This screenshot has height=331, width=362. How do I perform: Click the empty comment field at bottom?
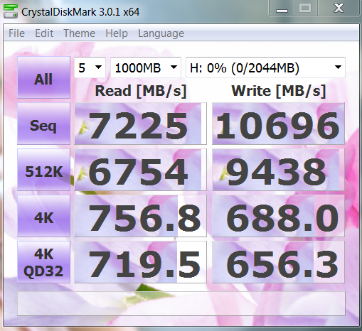[181, 303]
